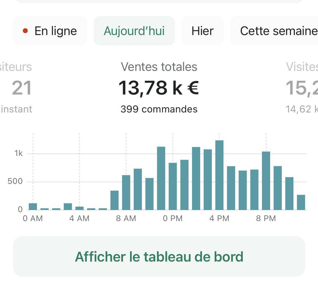The width and height of the screenshot is (318, 286).
Task: Tap the bar at 8 AM
Action: coord(126,192)
